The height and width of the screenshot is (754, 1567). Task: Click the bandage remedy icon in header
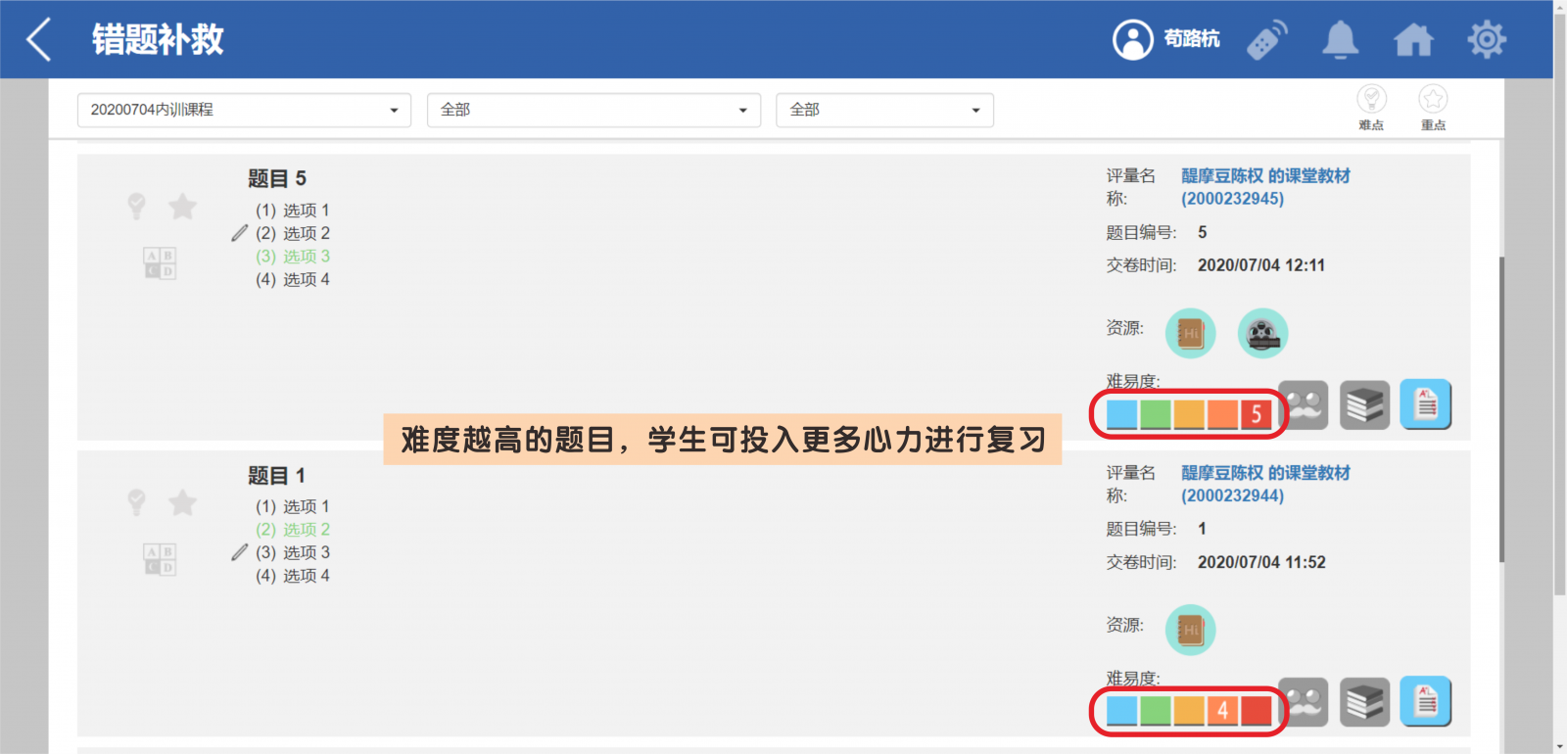(x=1266, y=40)
